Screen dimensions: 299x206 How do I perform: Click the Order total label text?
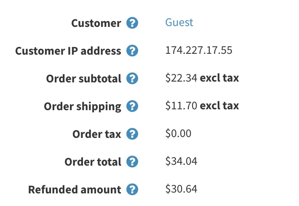tap(93, 162)
